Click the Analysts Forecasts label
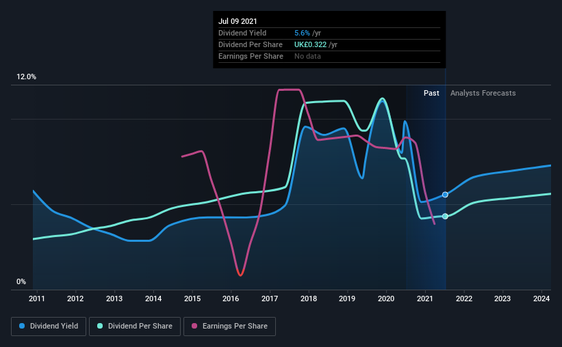Image resolution: width=562 pixels, height=347 pixels. [x=483, y=93]
